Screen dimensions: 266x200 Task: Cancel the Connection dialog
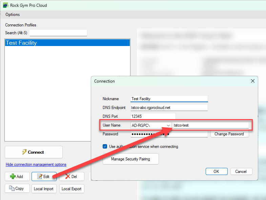point(241,171)
